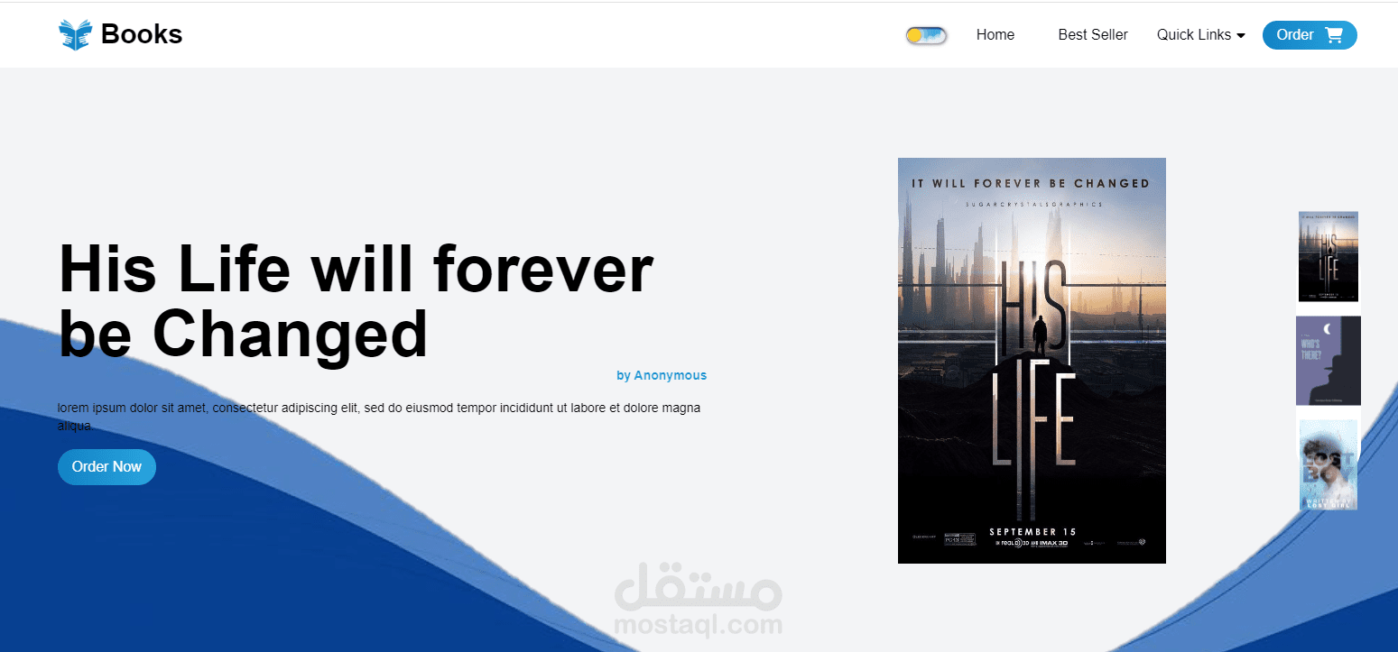This screenshot has height=652, width=1398.
Task: Click the blue Order Now button
Action: [x=106, y=467]
